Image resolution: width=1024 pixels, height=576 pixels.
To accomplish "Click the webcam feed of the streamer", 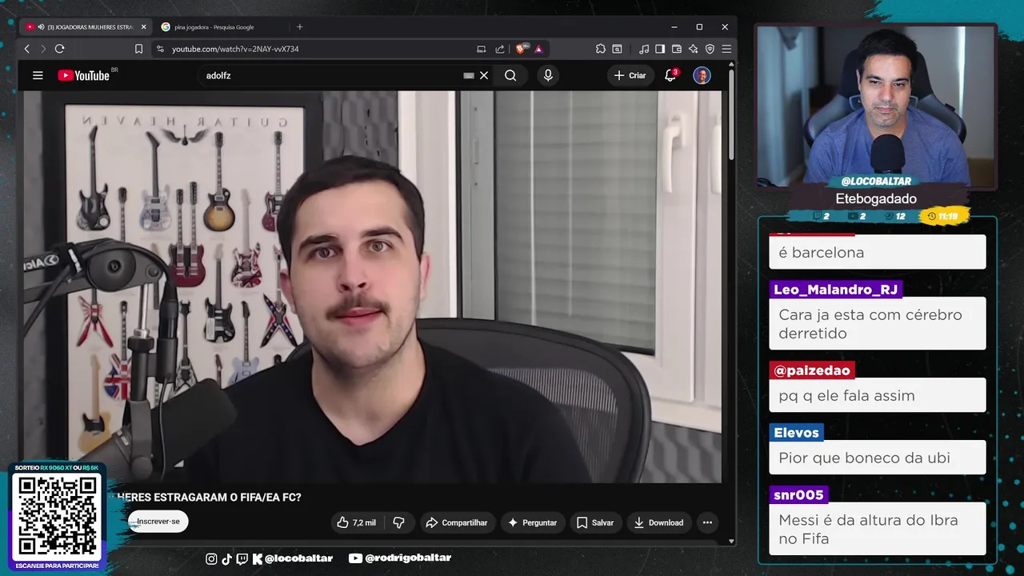I will 875,106.
